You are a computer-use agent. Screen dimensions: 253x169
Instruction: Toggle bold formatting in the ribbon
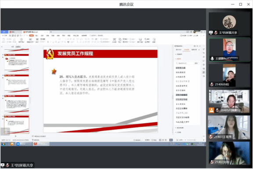click(x=48, y=42)
